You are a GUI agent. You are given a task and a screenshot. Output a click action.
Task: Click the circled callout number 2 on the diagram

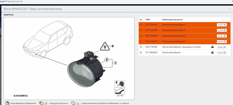click(x=107, y=60)
